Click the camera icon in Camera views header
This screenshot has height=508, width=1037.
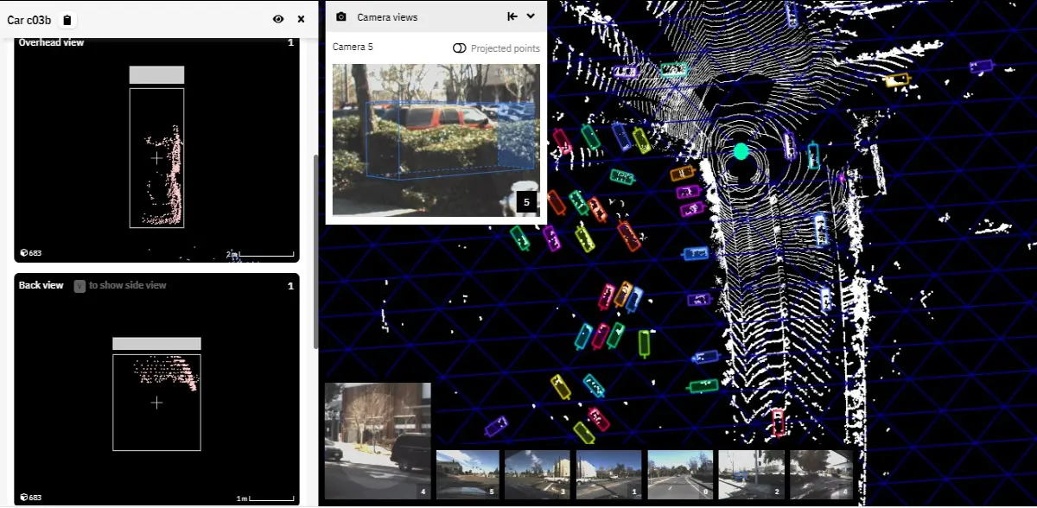341,16
